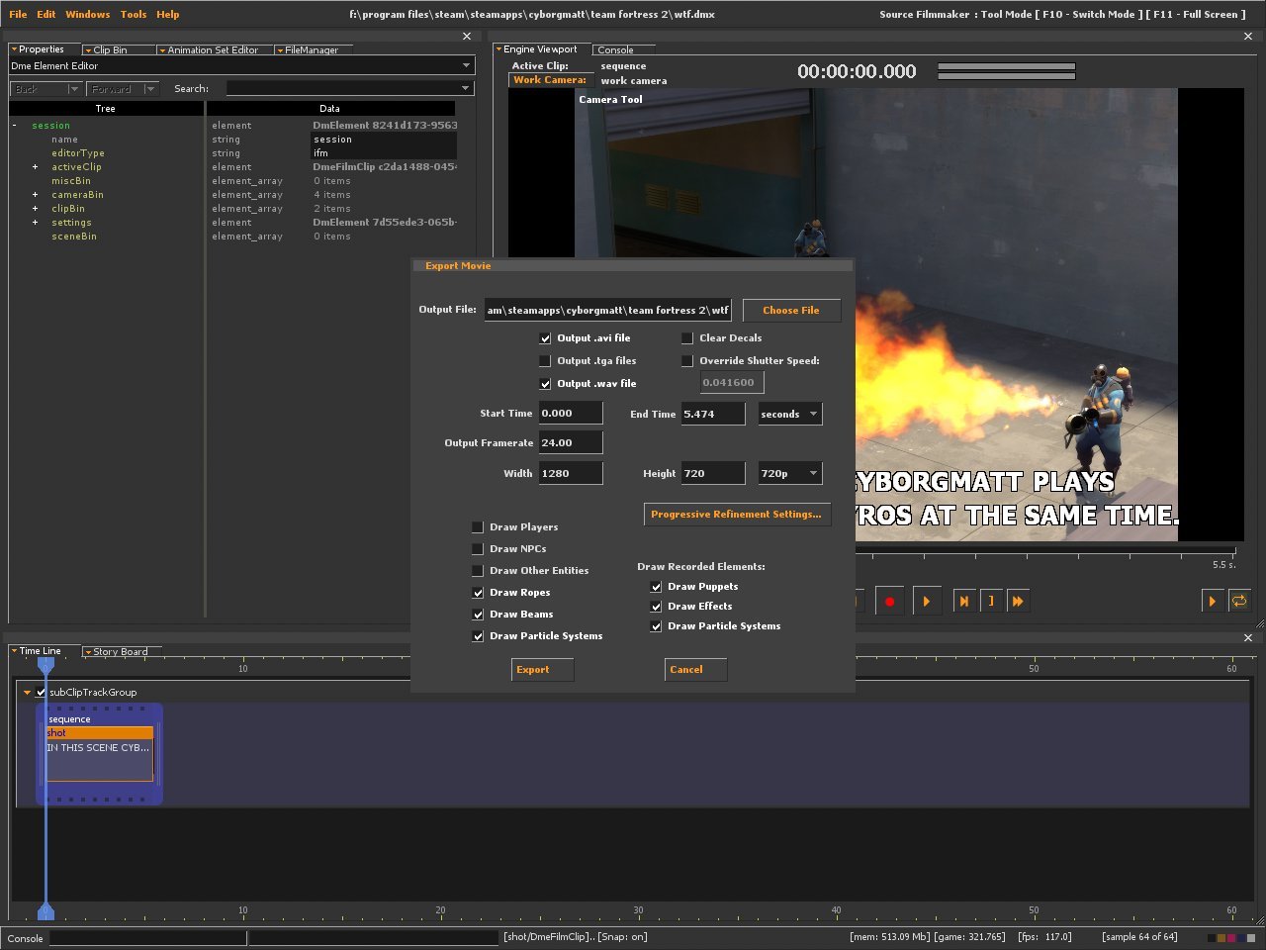This screenshot has height=950, width=1266.
Task: Click the bracket end-marker transport icon
Action: coord(990,601)
